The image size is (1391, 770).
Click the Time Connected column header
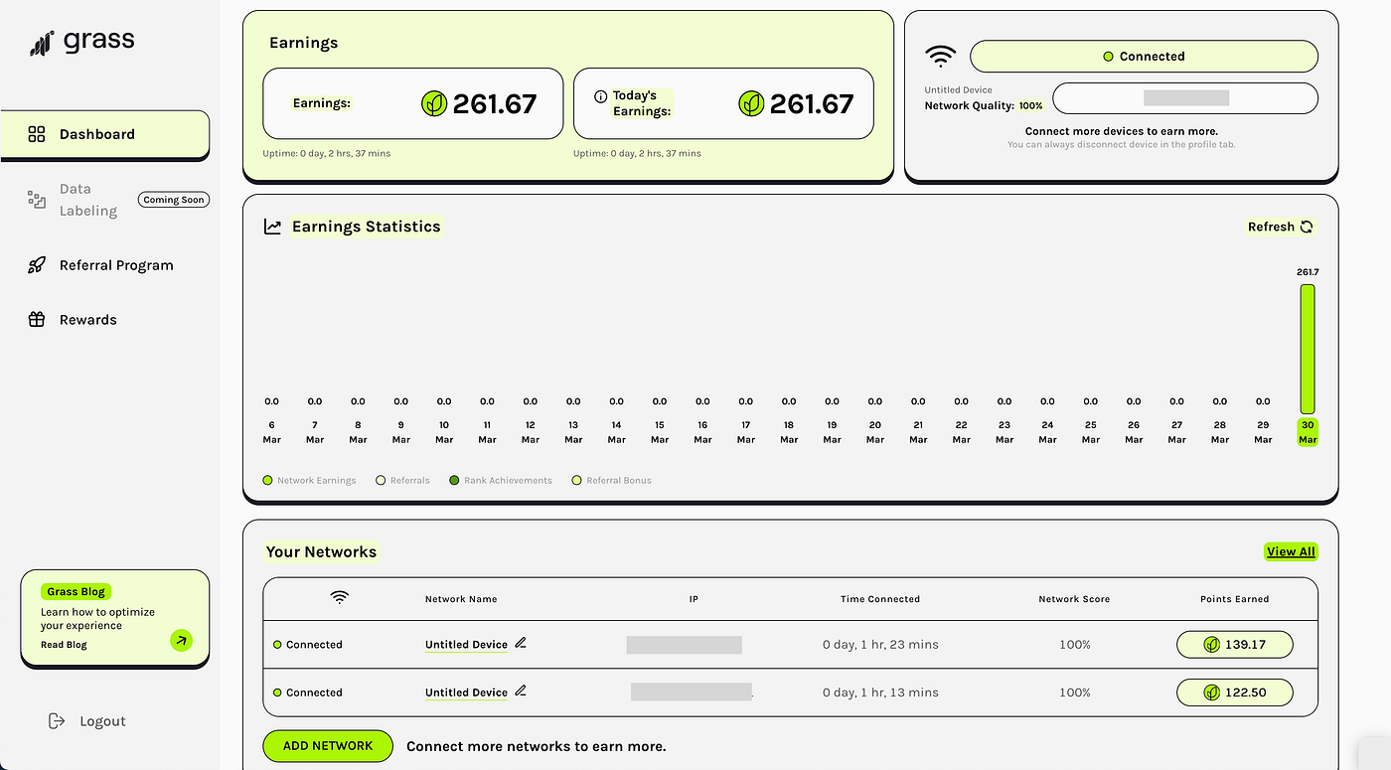pos(880,599)
